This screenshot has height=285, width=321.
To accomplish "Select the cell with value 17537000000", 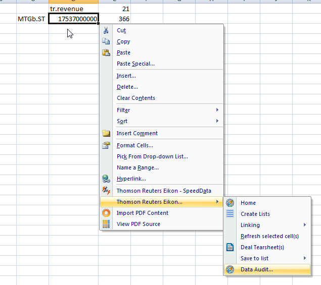I will (73, 19).
